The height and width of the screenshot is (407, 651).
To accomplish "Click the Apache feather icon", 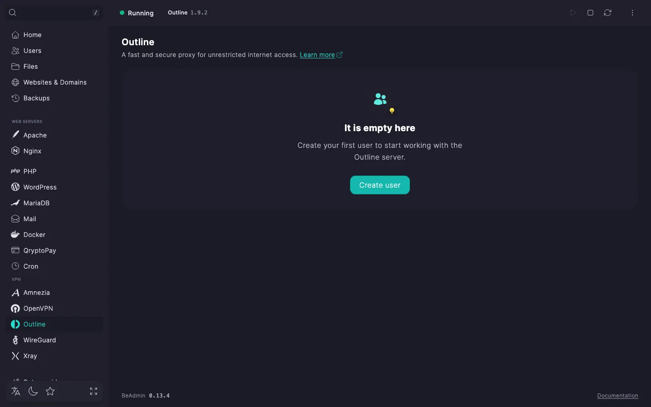I will (15, 135).
